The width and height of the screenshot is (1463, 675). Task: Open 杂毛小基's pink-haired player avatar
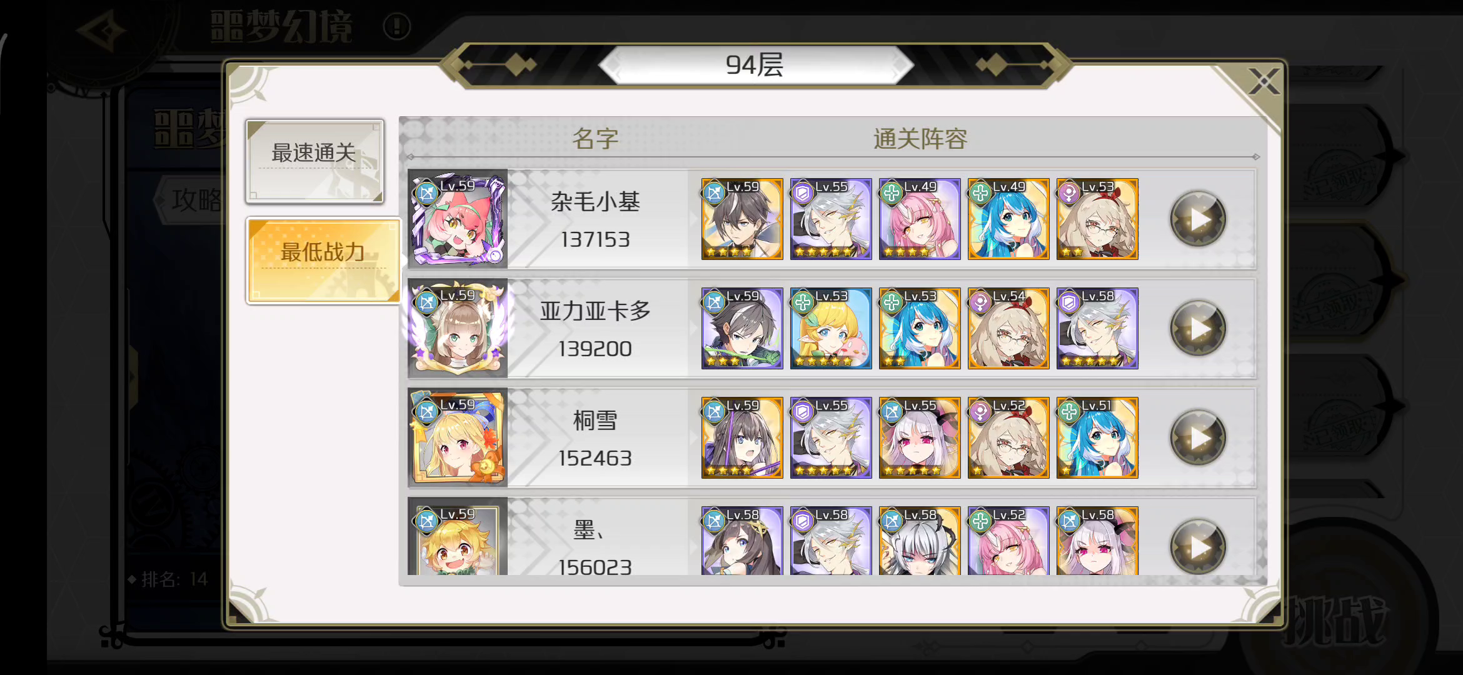pos(458,219)
